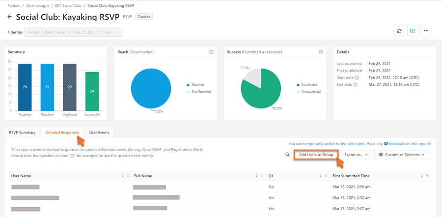Click the Social Club: Kayaking RSVP breadcrumb
This screenshot has height=217, width=442.
coord(111,5)
